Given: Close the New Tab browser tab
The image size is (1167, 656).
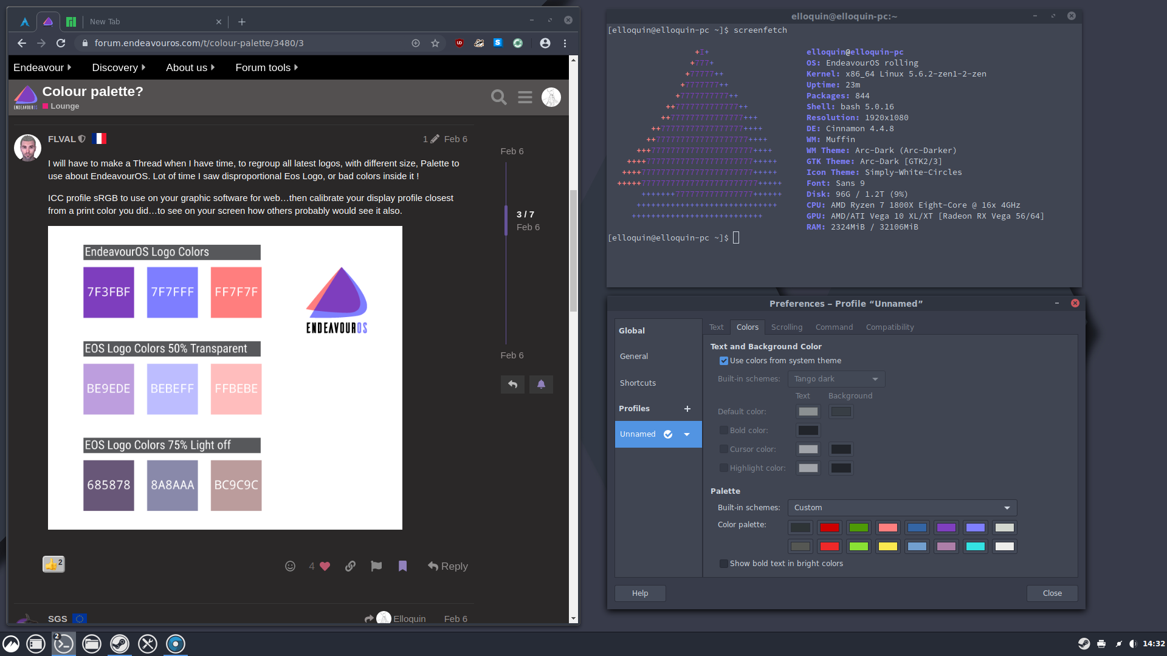Looking at the screenshot, I should [x=219, y=22].
